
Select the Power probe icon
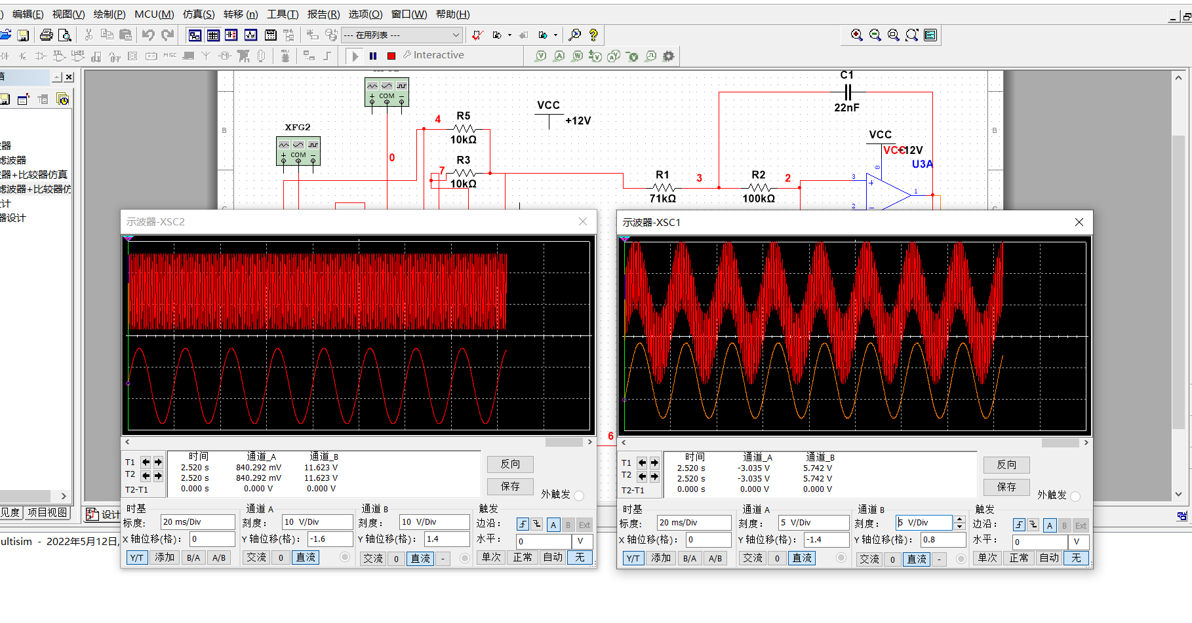577,56
